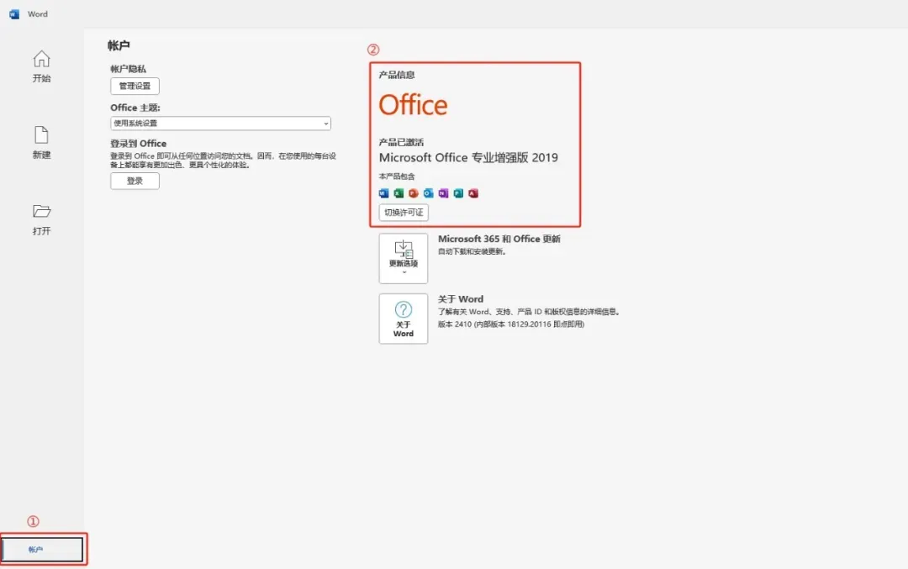Image resolution: width=908 pixels, height=569 pixels.
Task: Open the 打开 folder page in the sidebar
Action: coord(41,219)
